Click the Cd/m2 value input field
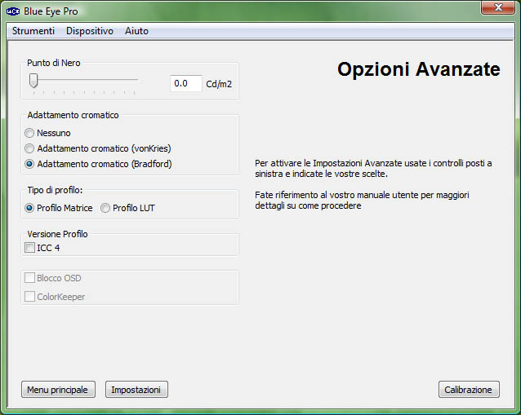 pyautogui.click(x=185, y=83)
